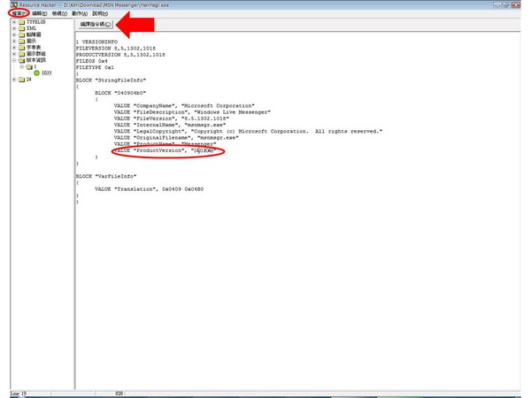The height and width of the screenshot is (398, 531).
Task: Select the 24 tree label
Action: point(29,80)
